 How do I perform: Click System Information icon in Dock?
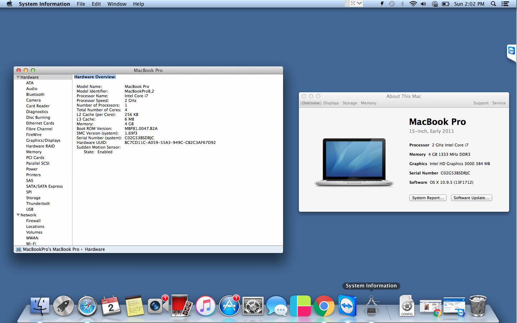(x=371, y=306)
